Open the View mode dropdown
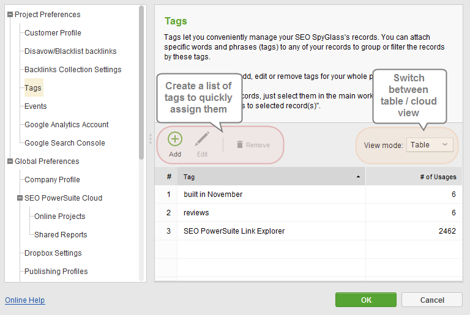Screen dimensions: 470x315 [429, 145]
